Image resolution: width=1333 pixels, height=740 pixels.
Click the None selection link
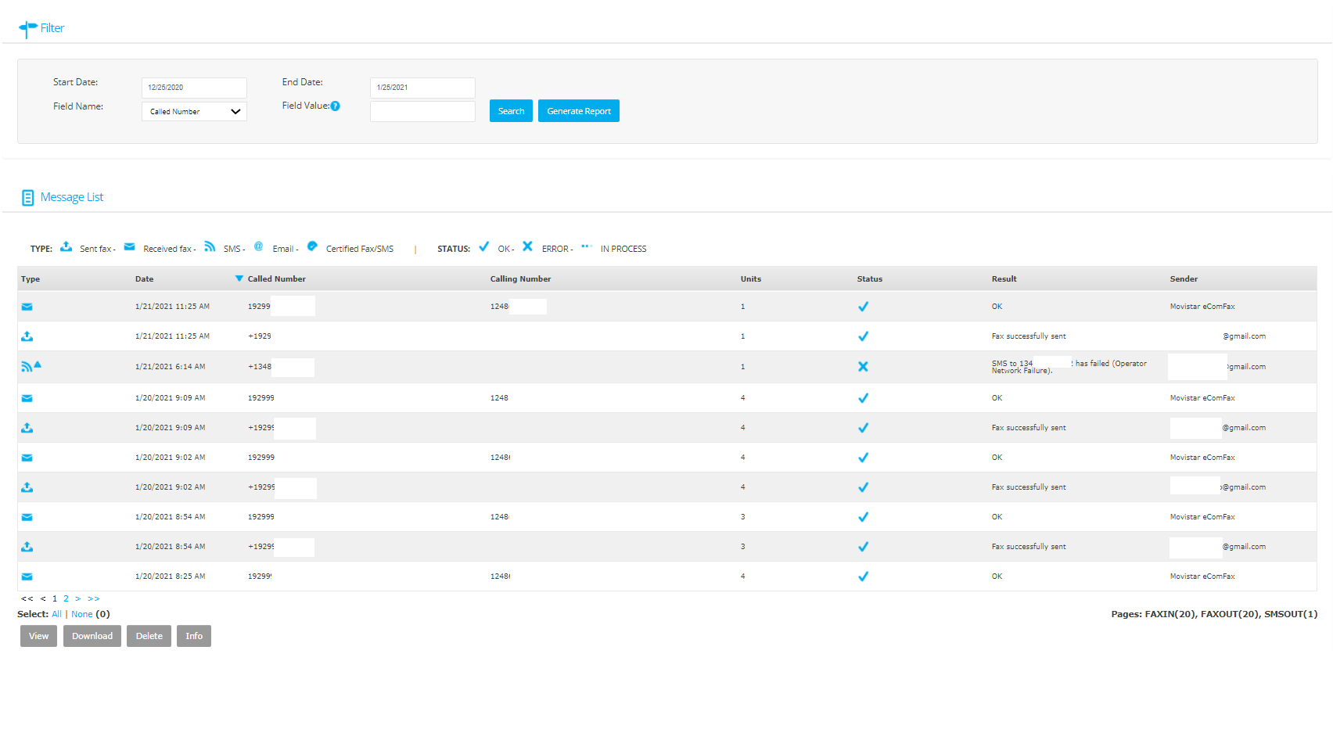tap(82, 614)
